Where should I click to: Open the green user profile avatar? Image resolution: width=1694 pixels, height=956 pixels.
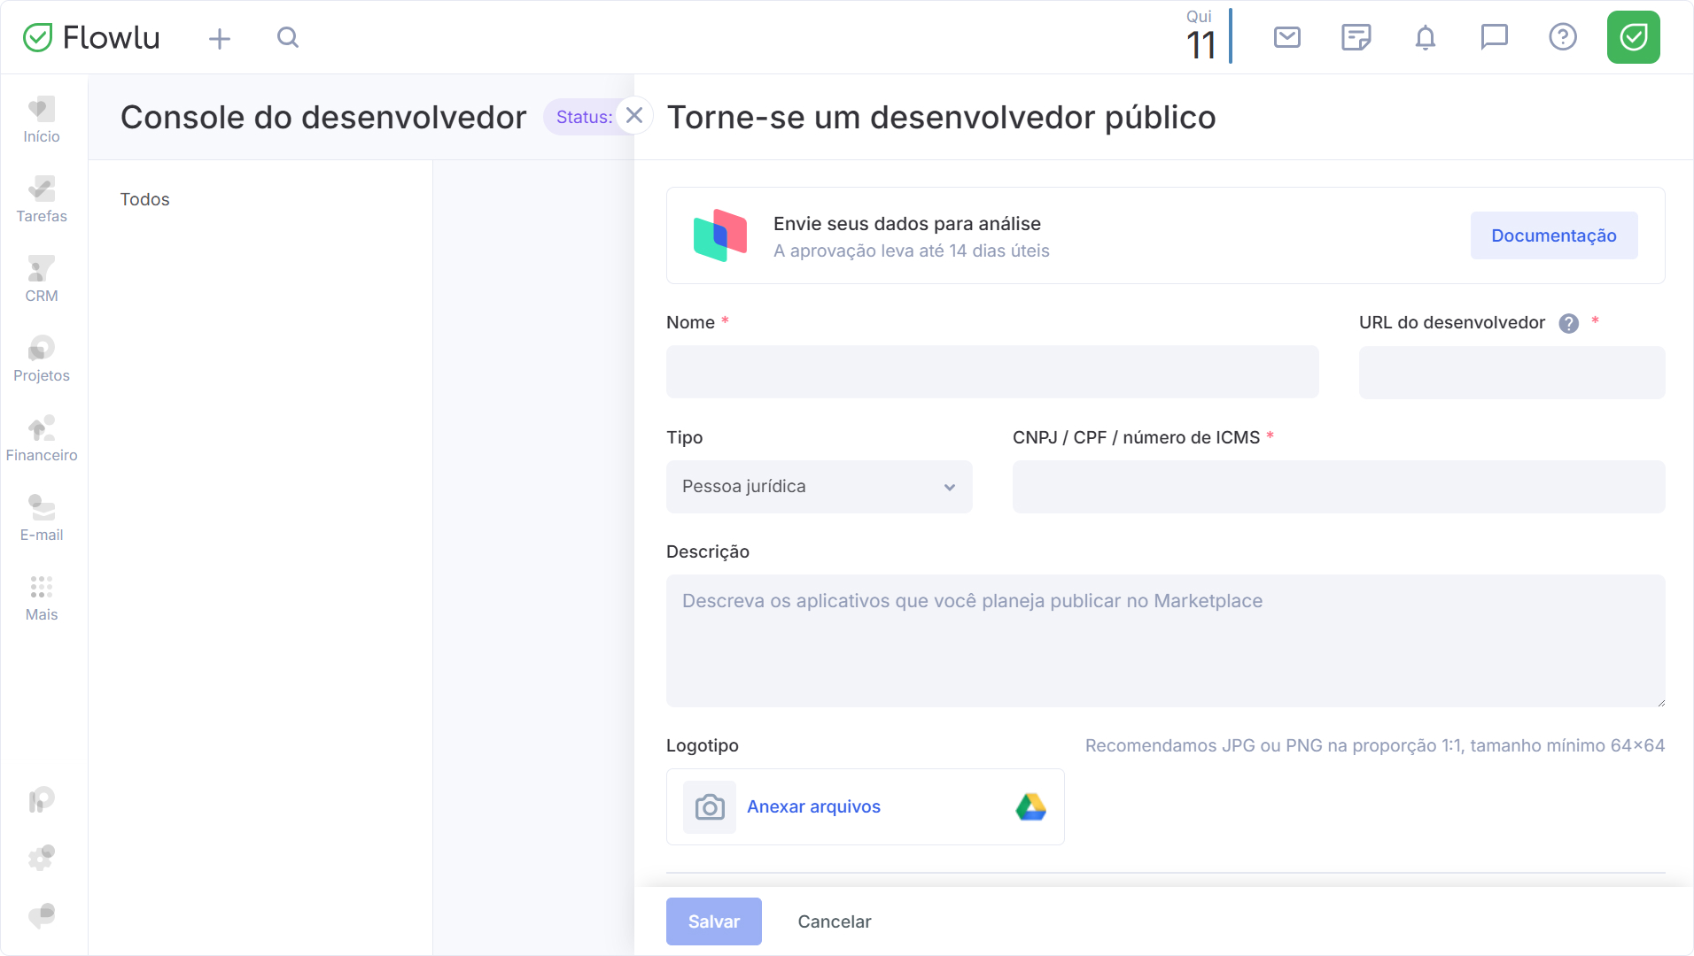1634,37
